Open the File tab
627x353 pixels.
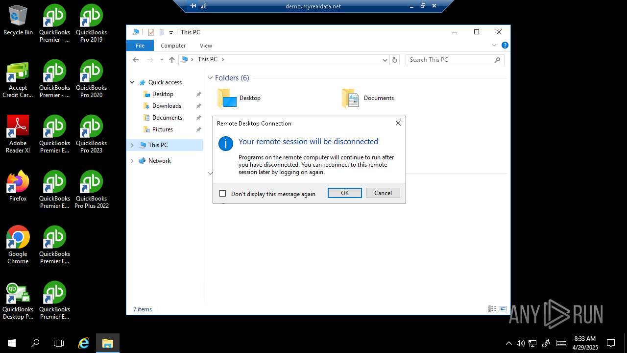point(140,46)
